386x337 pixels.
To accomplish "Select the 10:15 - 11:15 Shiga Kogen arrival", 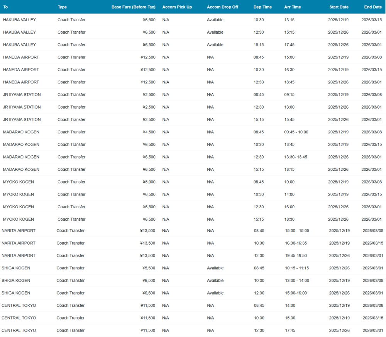I will (x=297, y=268).
